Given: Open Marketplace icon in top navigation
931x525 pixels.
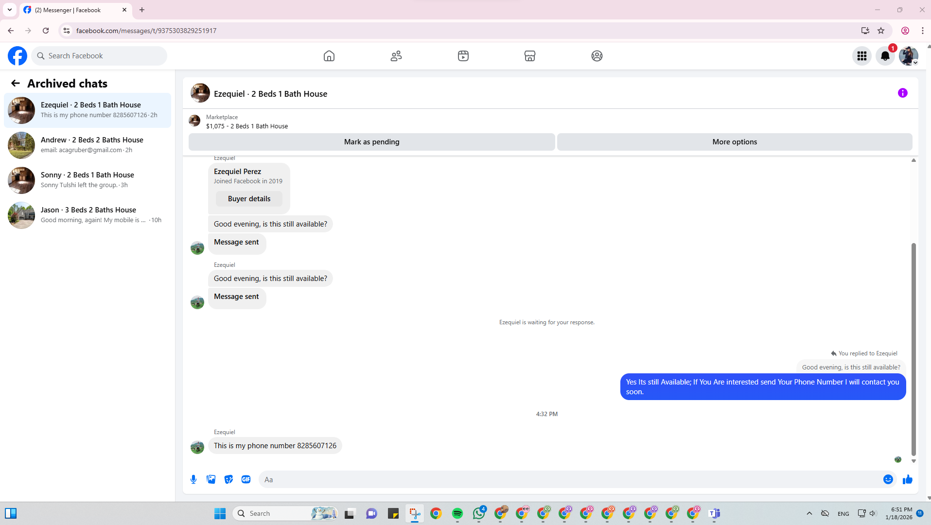Looking at the screenshot, I should [530, 56].
